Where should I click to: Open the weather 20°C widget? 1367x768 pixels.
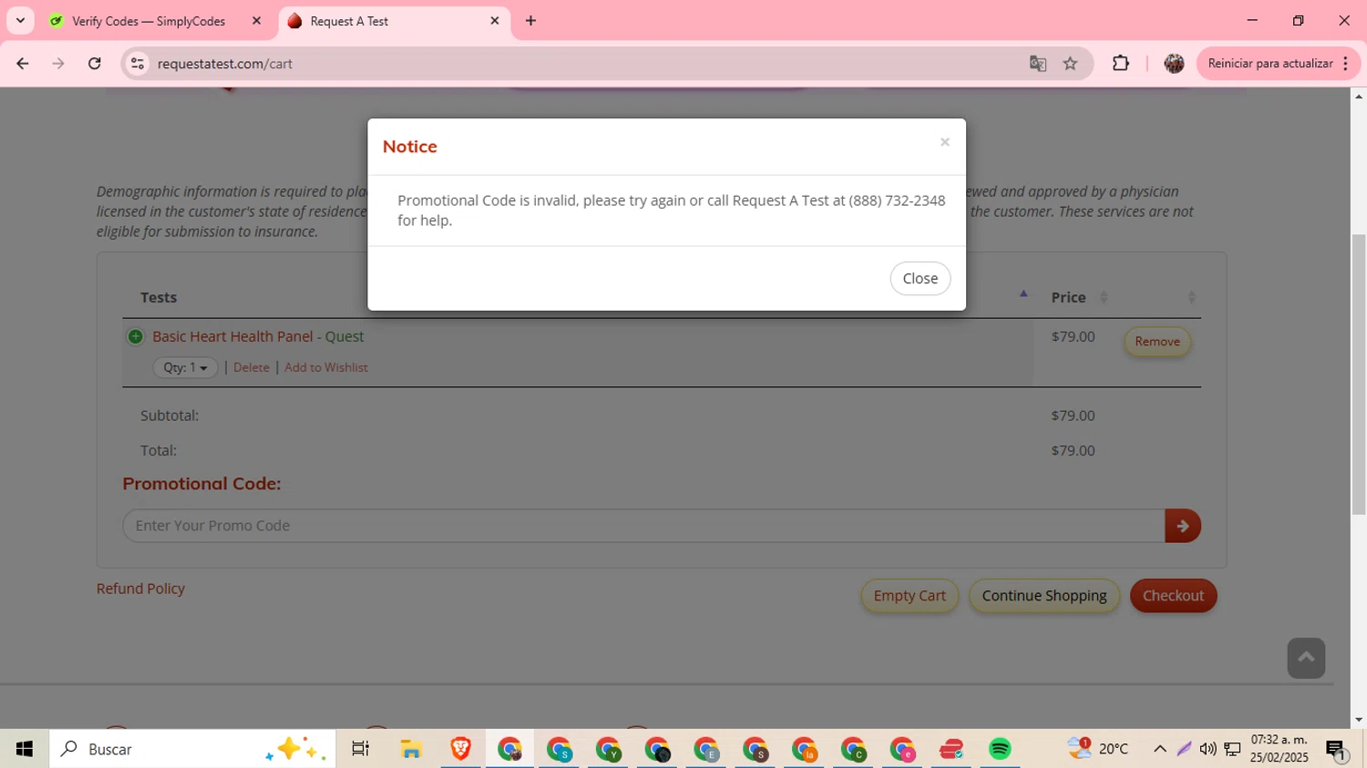(x=1098, y=749)
